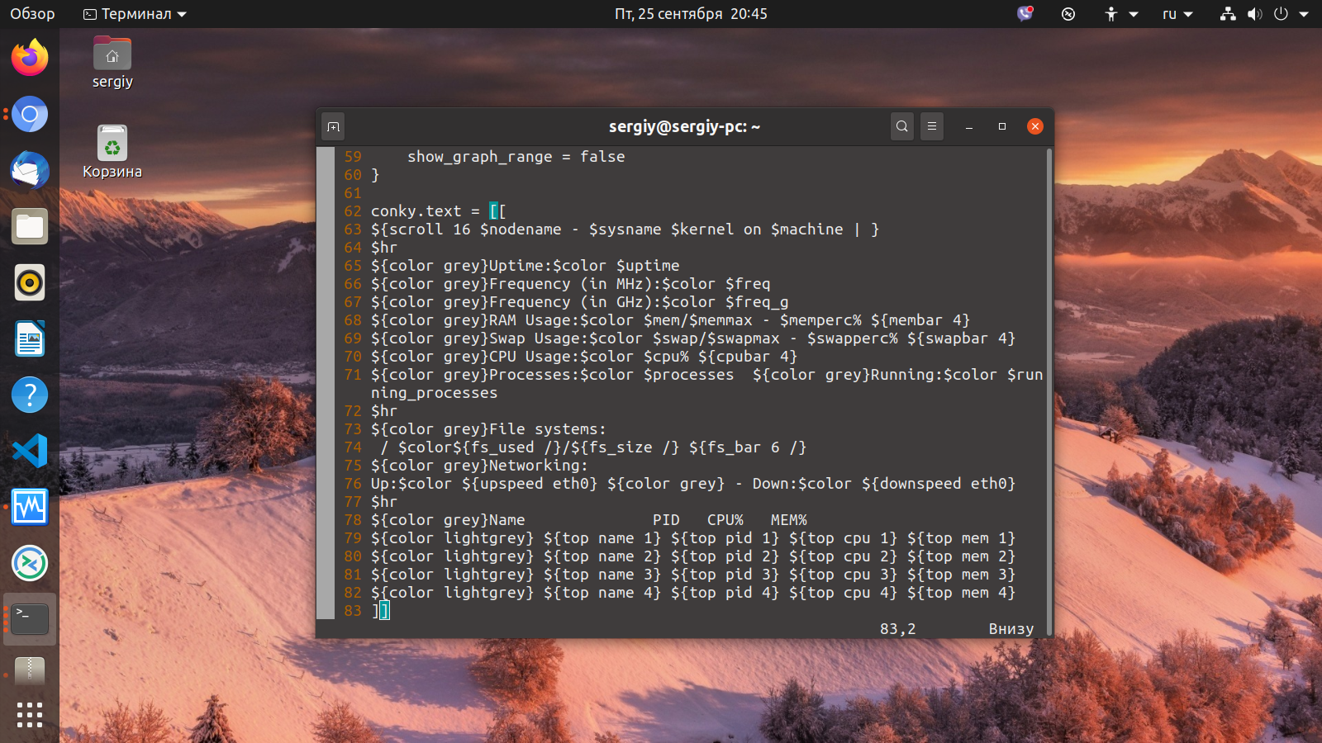Viewport: 1322px width, 743px height.
Task: Open Help from the dock
Action: (x=30, y=395)
